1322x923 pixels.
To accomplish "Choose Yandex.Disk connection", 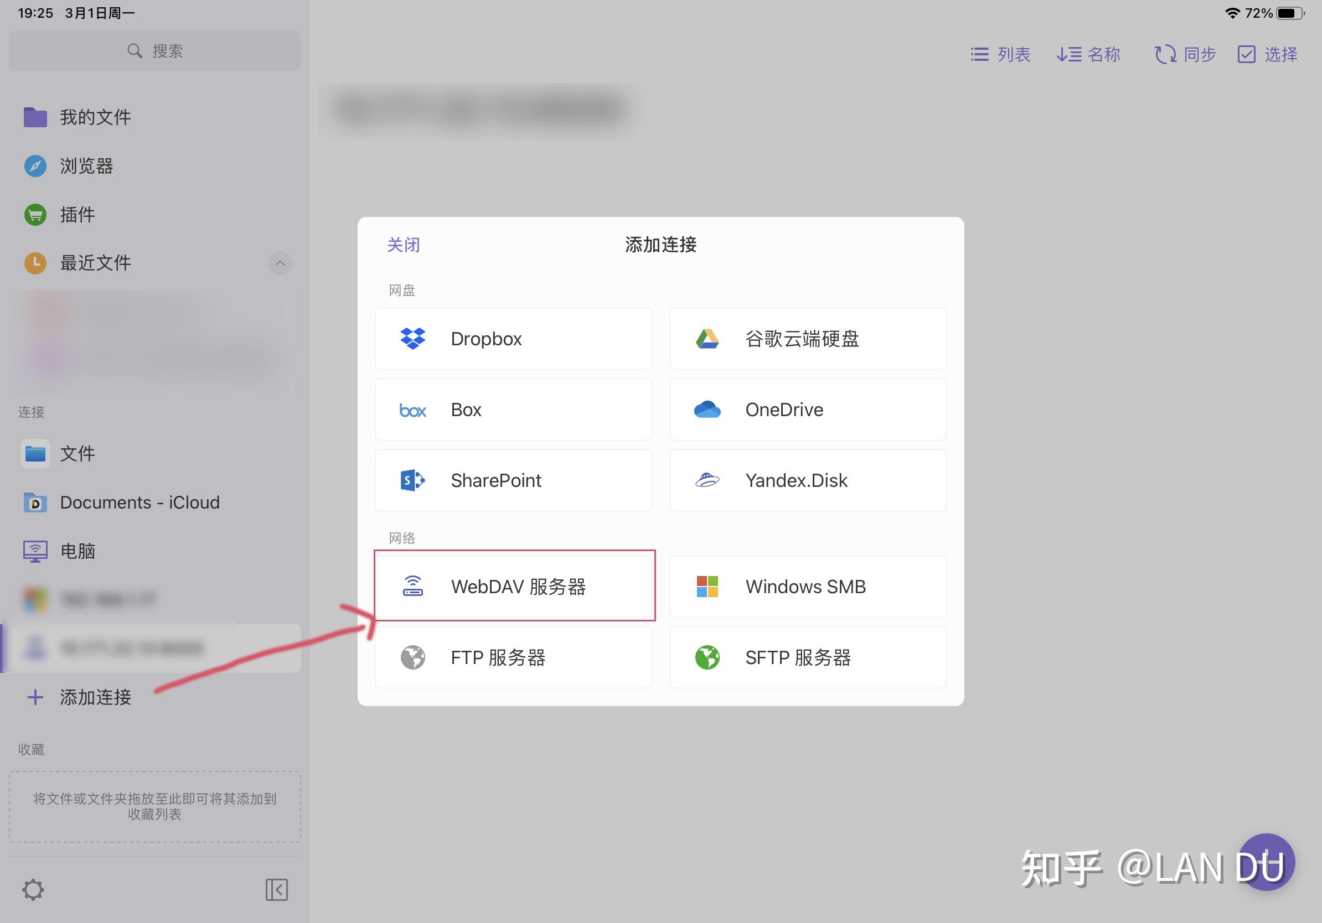I will (808, 480).
